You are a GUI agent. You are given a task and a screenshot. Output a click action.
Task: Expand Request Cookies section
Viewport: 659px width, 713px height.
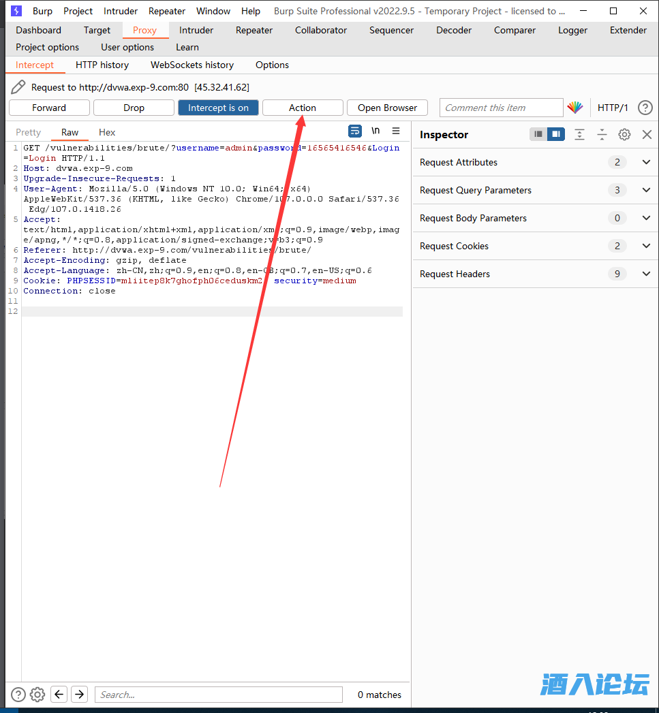(x=646, y=246)
